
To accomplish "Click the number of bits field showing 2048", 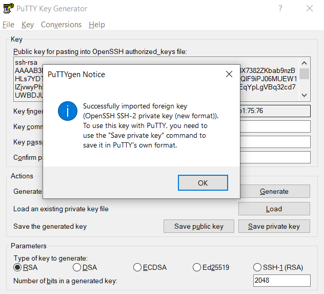I will pyautogui.click(x=281, y=280).
